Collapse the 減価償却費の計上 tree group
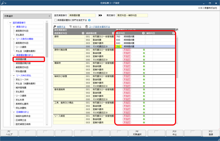The image size is (220, 141). click(14, 55)
